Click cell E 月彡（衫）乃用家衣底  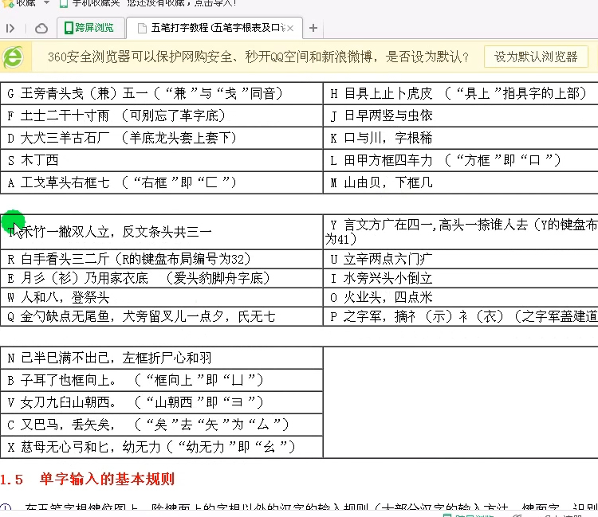pyautogui.click(x=161, y=278)
